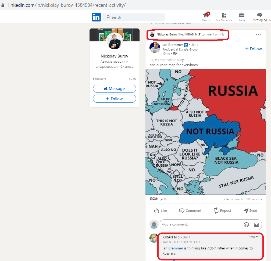Click the search magnifier icon
The image size is (271, 261).
pos(108,17)
